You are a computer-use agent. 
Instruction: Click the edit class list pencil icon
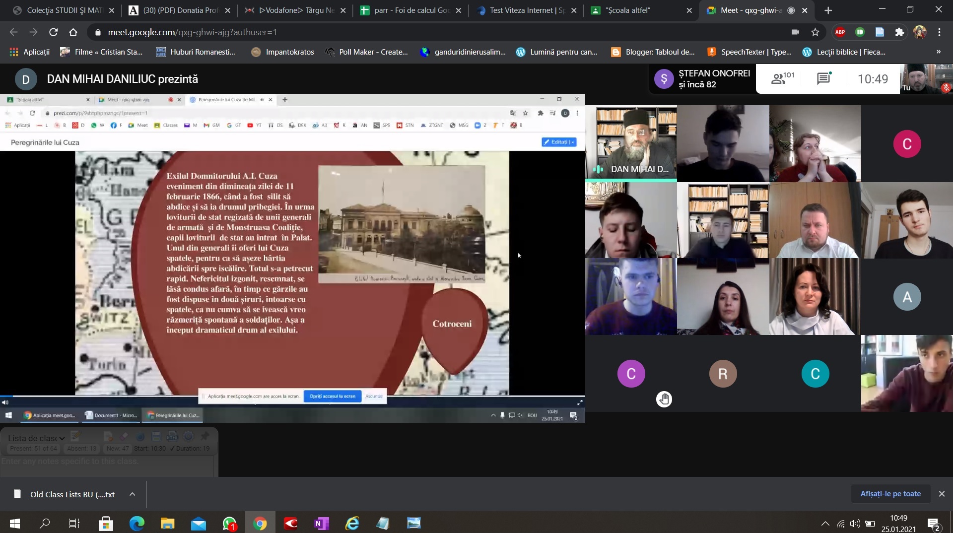[x=76, y=436]
